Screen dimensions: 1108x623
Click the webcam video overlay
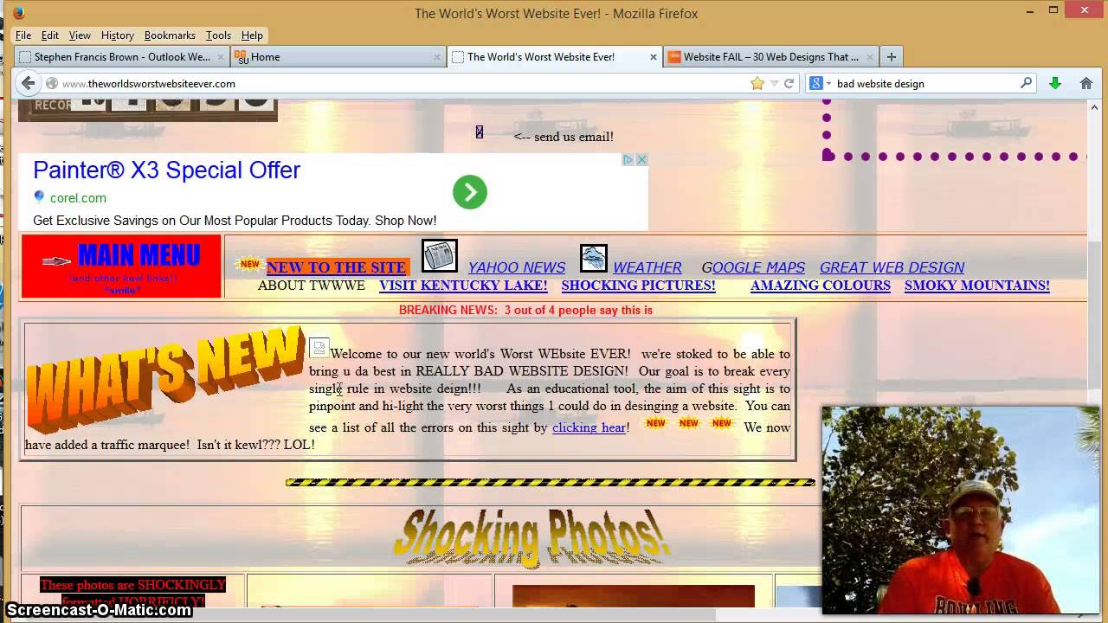click(x=961, y=511)
